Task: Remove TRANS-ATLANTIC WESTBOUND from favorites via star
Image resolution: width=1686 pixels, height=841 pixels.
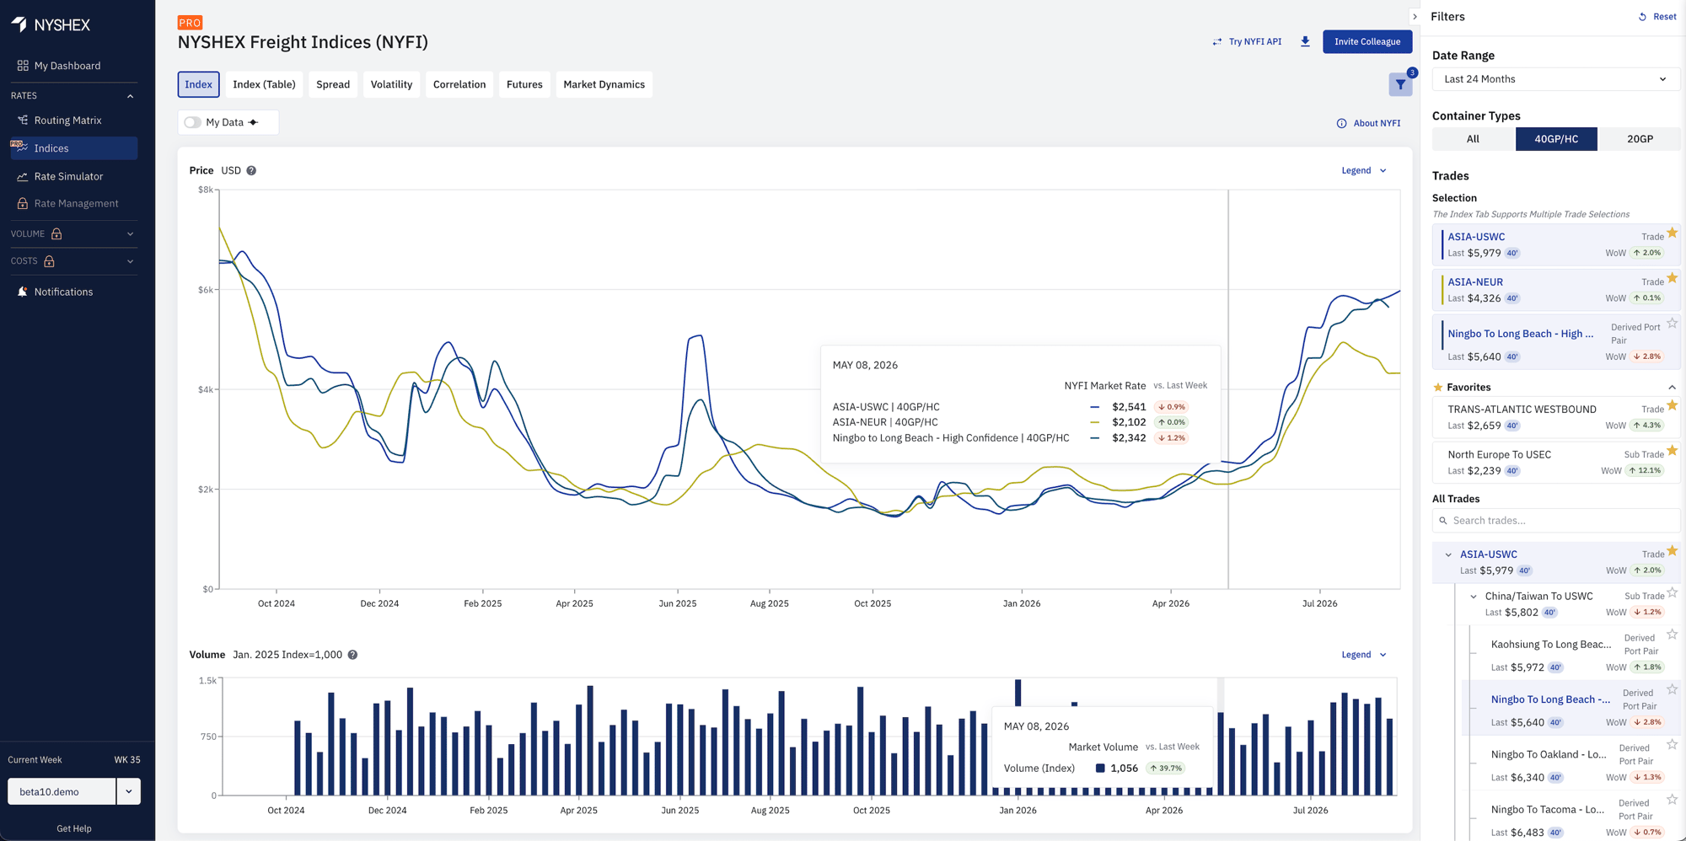Action: (x=1672, y=405)
